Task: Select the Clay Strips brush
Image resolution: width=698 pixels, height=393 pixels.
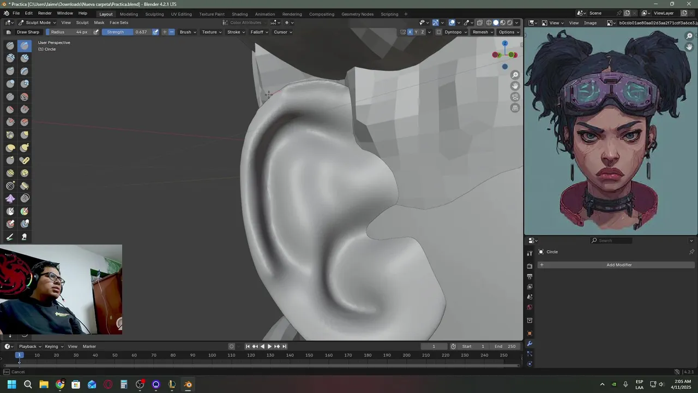Action: click(25, 58)
